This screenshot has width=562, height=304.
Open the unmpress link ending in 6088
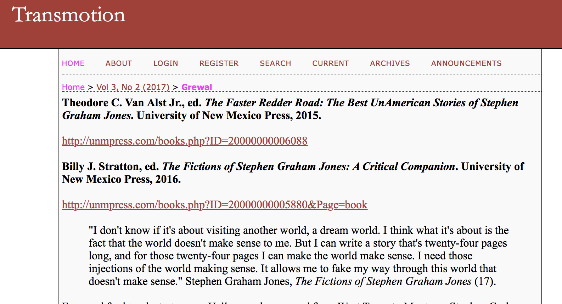[x=185, y=141]
